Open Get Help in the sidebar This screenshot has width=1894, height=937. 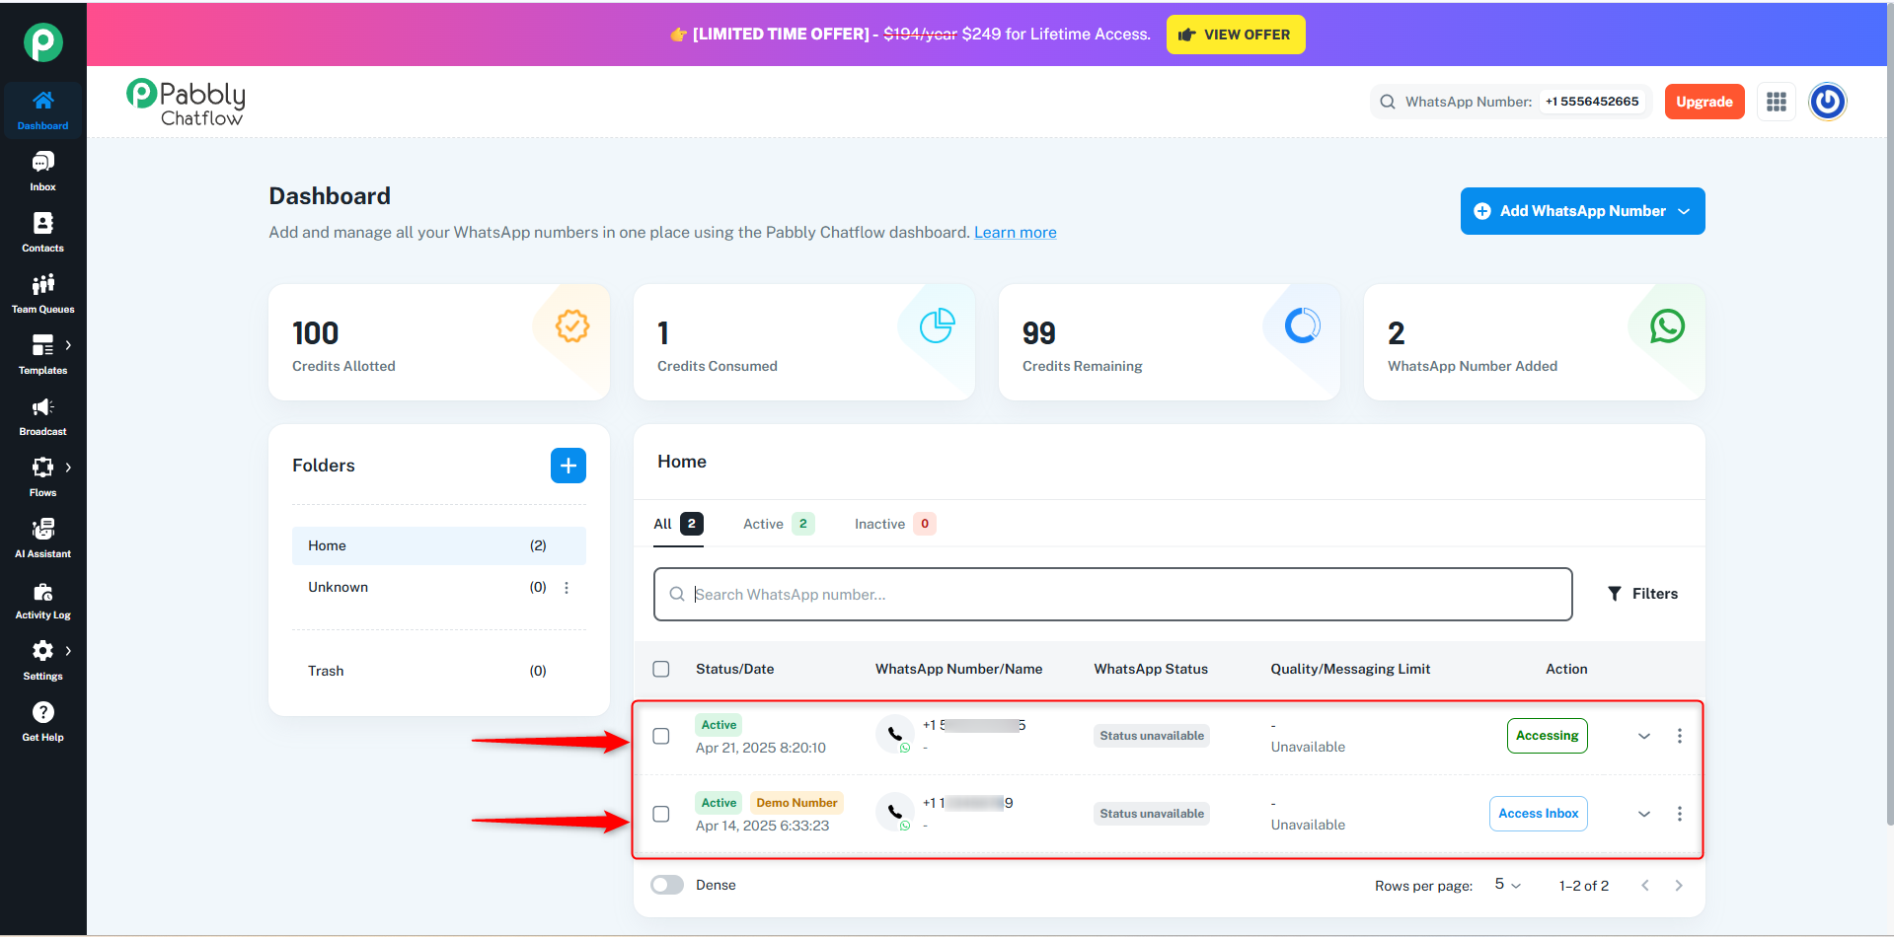coord(42,722)
